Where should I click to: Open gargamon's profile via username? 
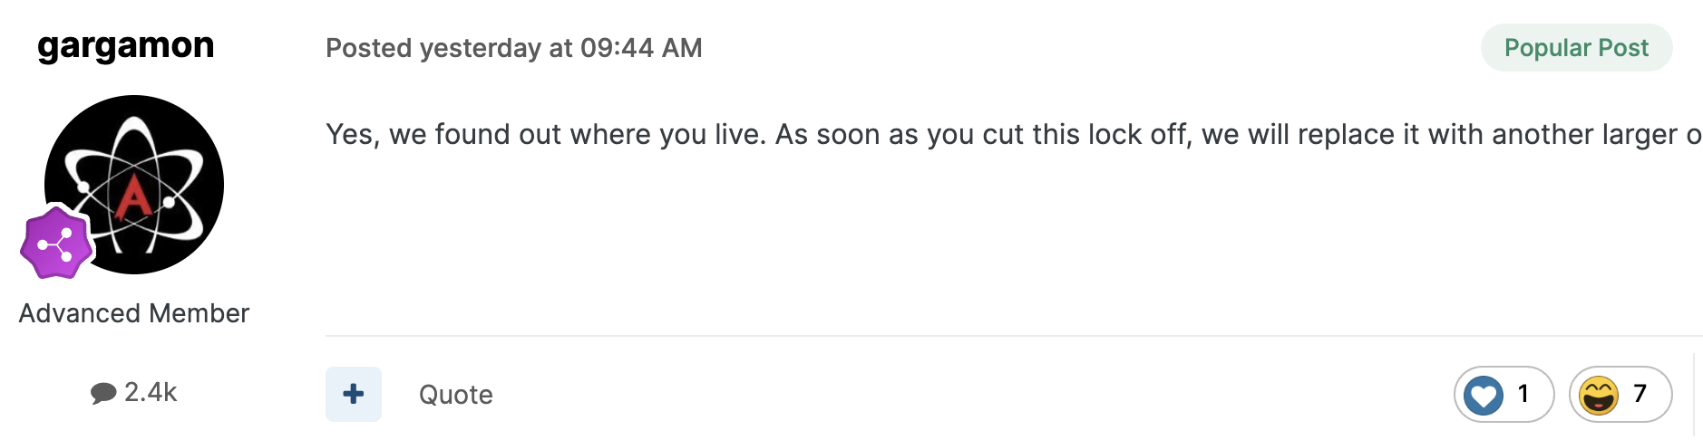coord(126,46)
